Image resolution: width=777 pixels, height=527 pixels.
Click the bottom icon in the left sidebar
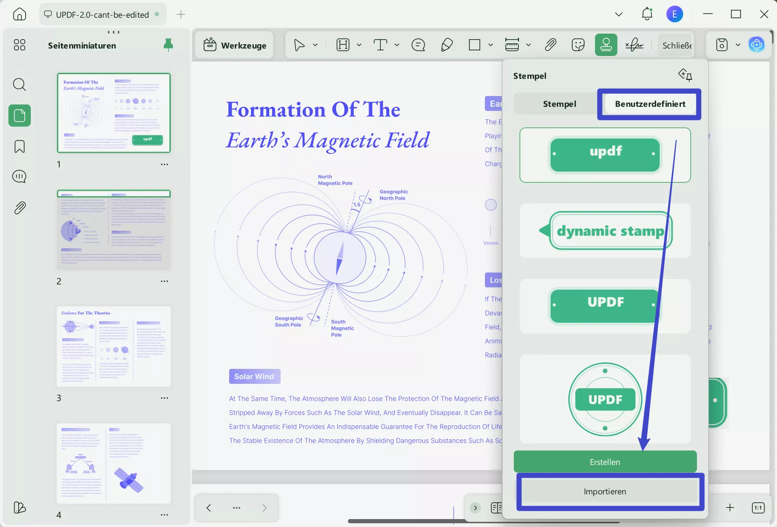[20, 507]
